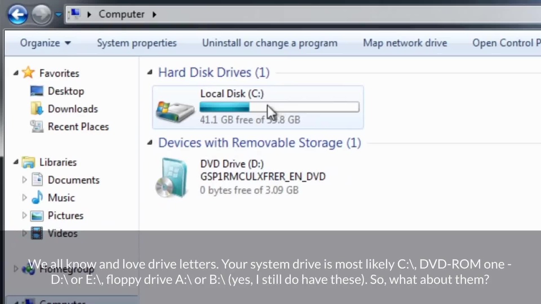Click the Local Disk C: usage bar

[x=279, y=107]
